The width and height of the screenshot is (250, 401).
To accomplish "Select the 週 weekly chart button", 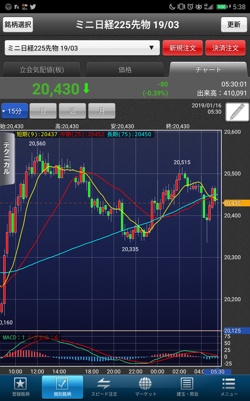I will pyautogui.click(x=72, y=111).
